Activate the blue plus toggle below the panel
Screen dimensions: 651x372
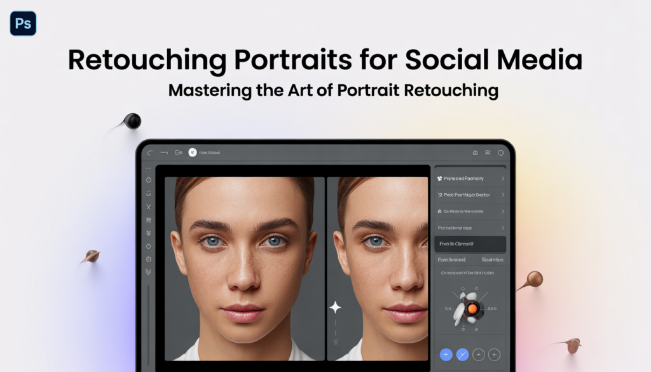click(x=447, y=355)
